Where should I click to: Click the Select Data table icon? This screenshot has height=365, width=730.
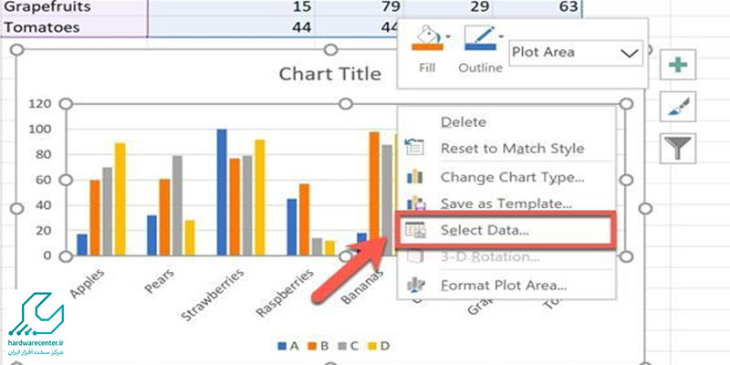point(415,230)
